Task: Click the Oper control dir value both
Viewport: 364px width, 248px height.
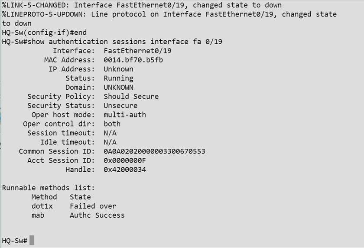Action: coord(112,124)
